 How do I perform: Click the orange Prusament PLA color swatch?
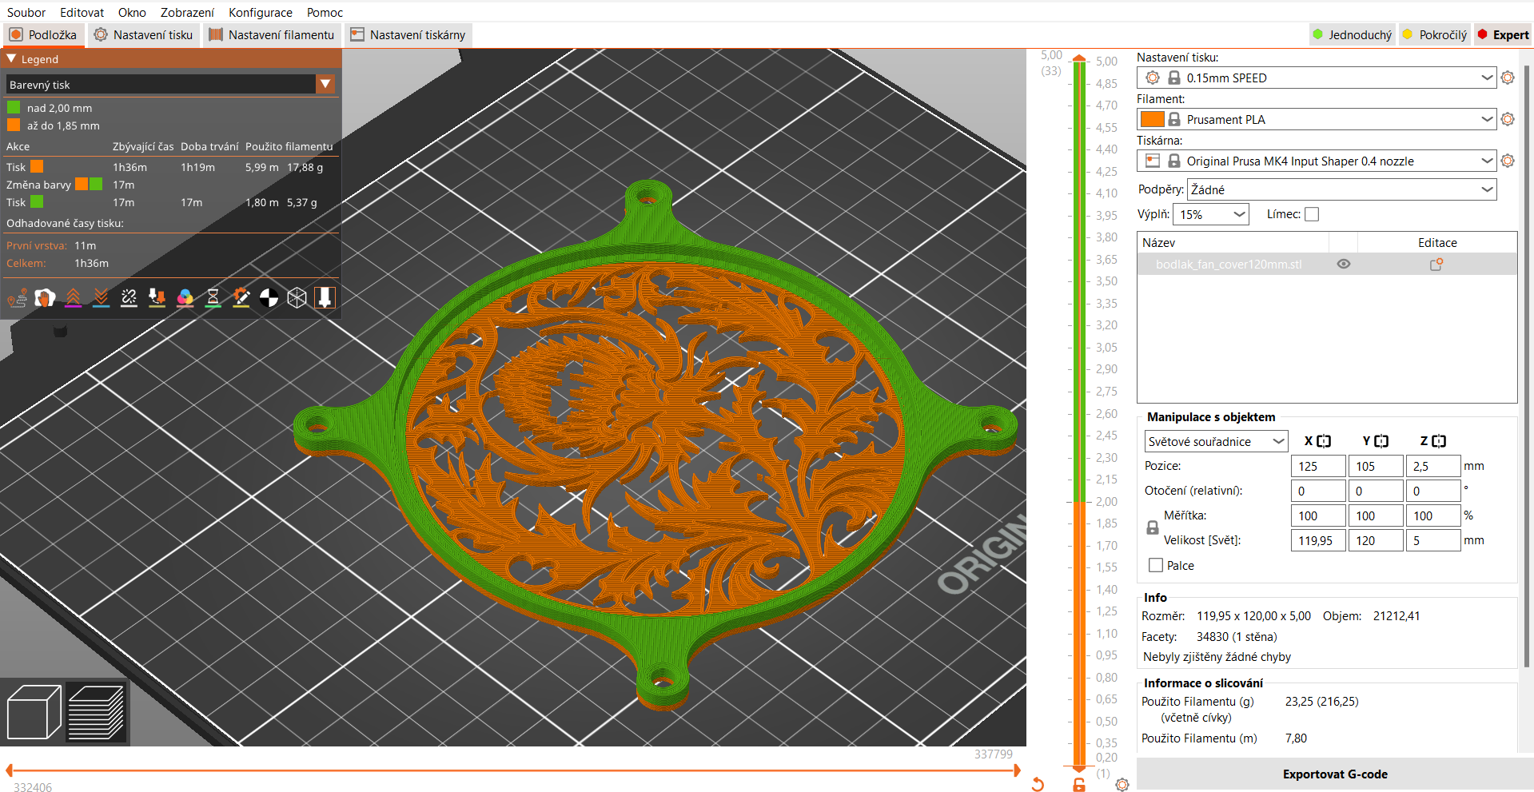[x=1152, y=119]
